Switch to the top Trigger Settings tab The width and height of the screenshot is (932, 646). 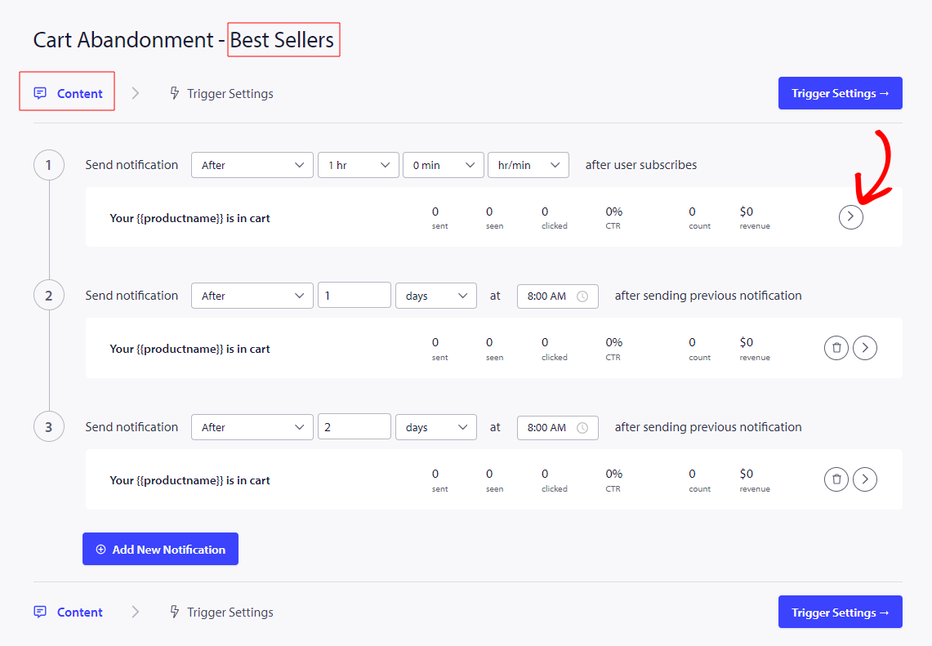tap(221, 93)
